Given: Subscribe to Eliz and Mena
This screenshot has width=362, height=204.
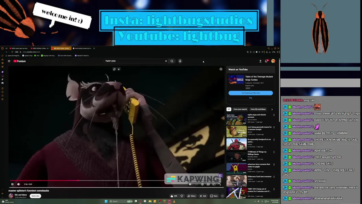Looking at the screenshot, I should pos(35,196).
